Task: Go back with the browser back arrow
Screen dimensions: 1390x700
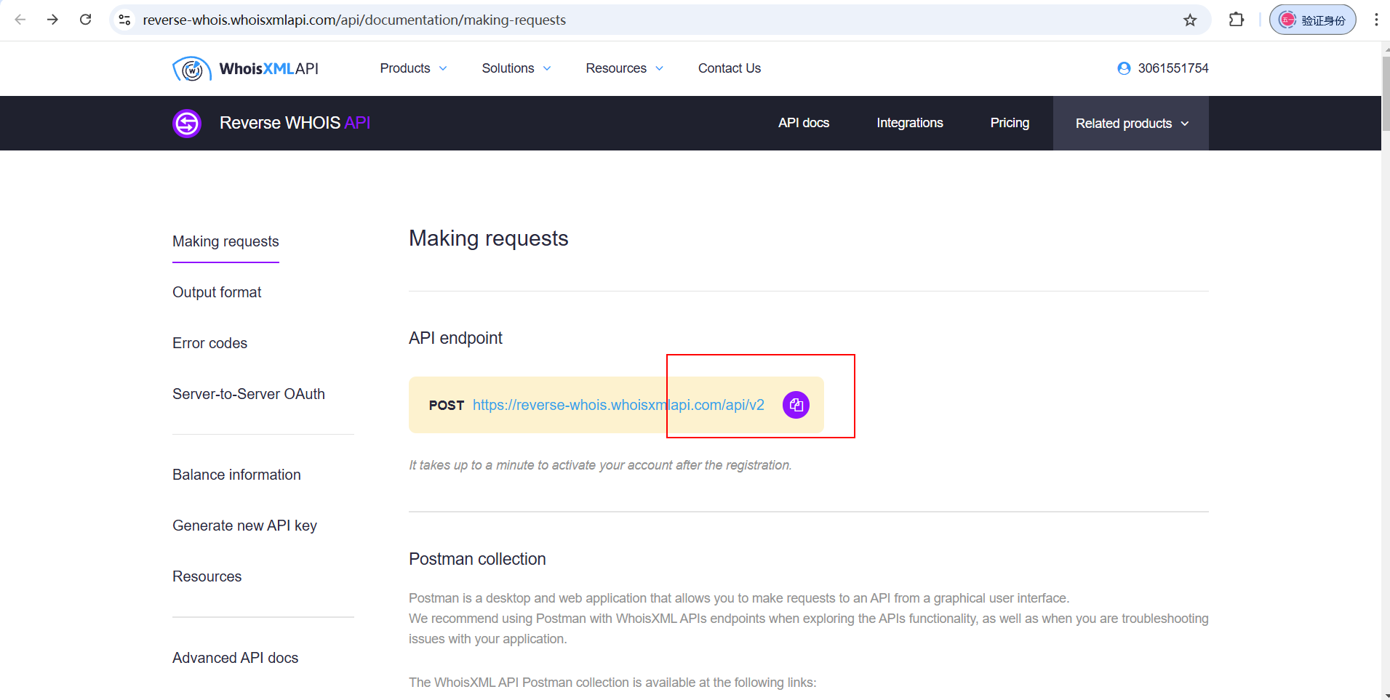Action: coord(20,20)
